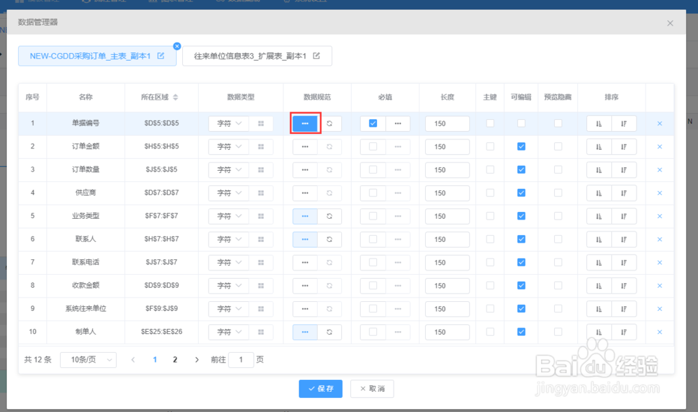Open required-rule ellipsis for 单据编号 row
This screenshot has width=698, height=412.
(398, 123)
